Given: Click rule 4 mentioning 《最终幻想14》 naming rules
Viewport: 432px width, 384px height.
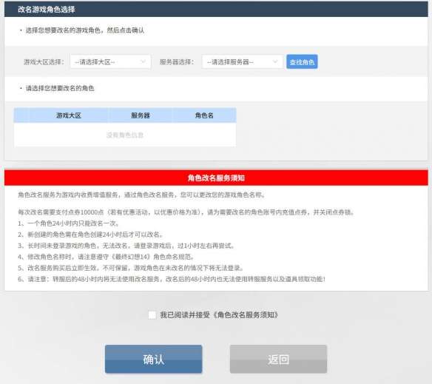Looking at the screenshot, I should pos(106,257).
